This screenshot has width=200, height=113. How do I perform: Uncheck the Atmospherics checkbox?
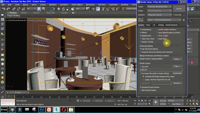click(x=141, y=30)
